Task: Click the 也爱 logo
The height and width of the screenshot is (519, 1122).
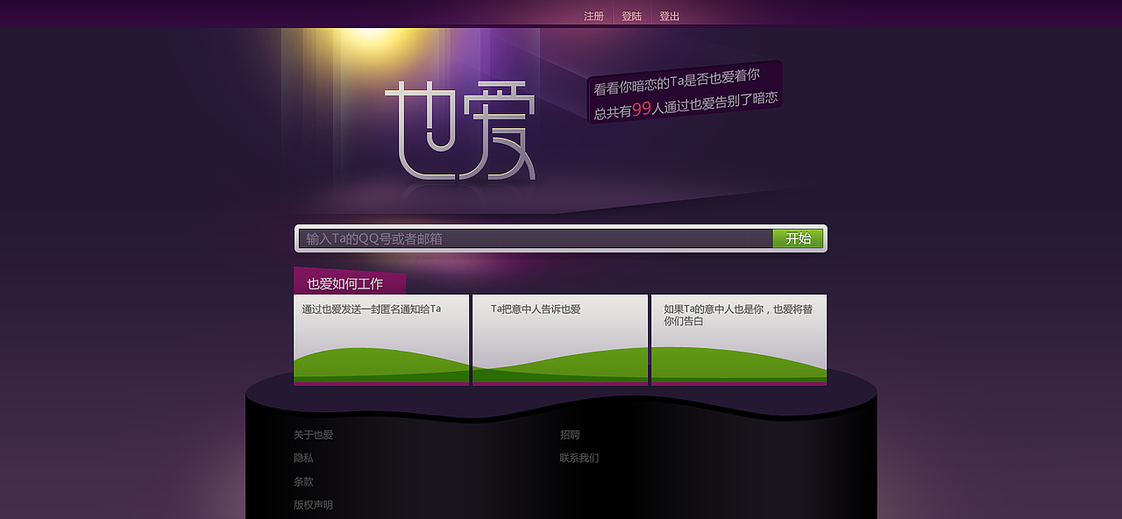Action: click(460, 130)
